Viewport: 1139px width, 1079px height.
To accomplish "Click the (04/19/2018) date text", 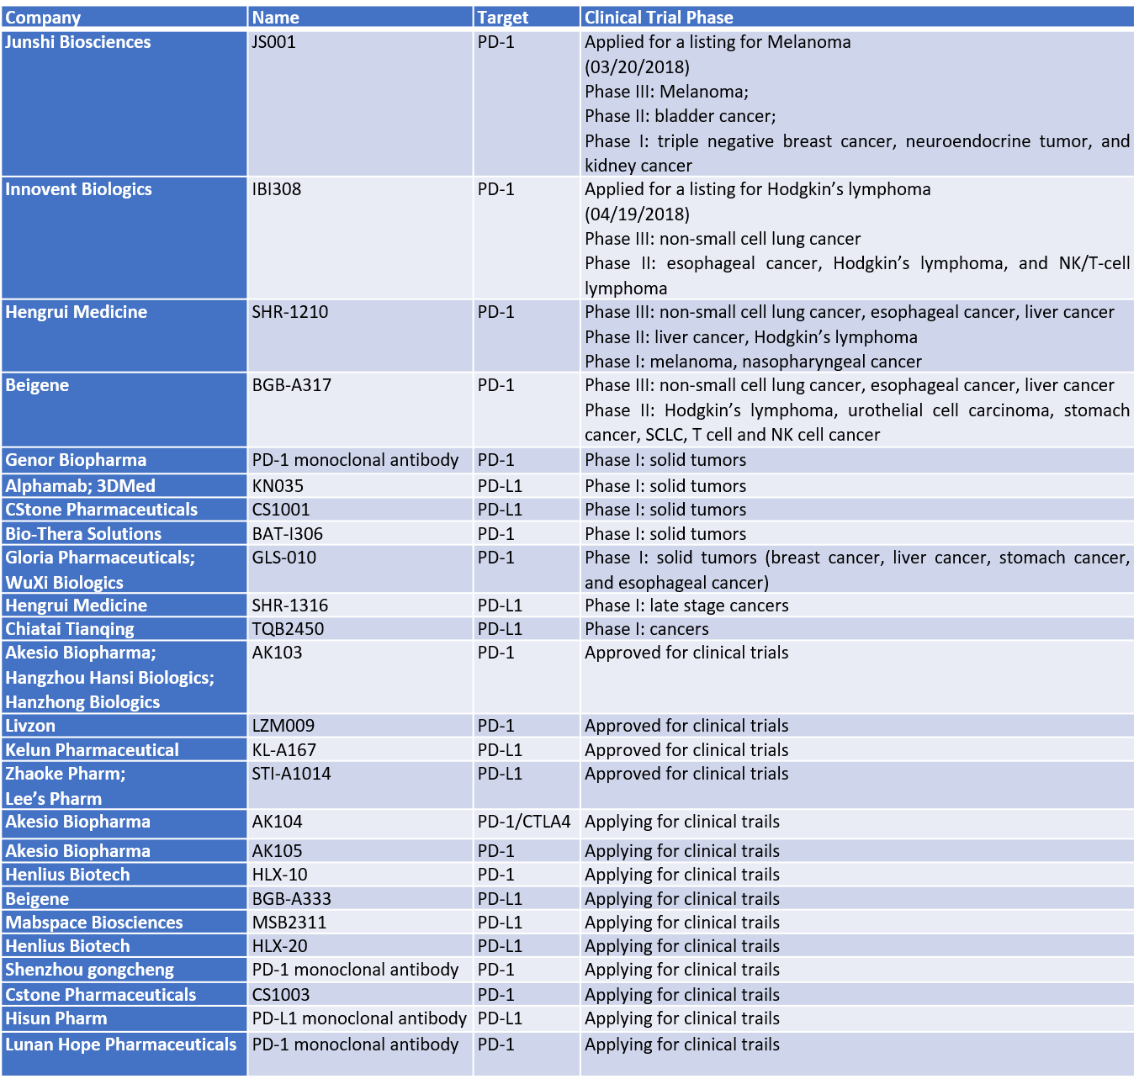I will [x=637, y=214].
